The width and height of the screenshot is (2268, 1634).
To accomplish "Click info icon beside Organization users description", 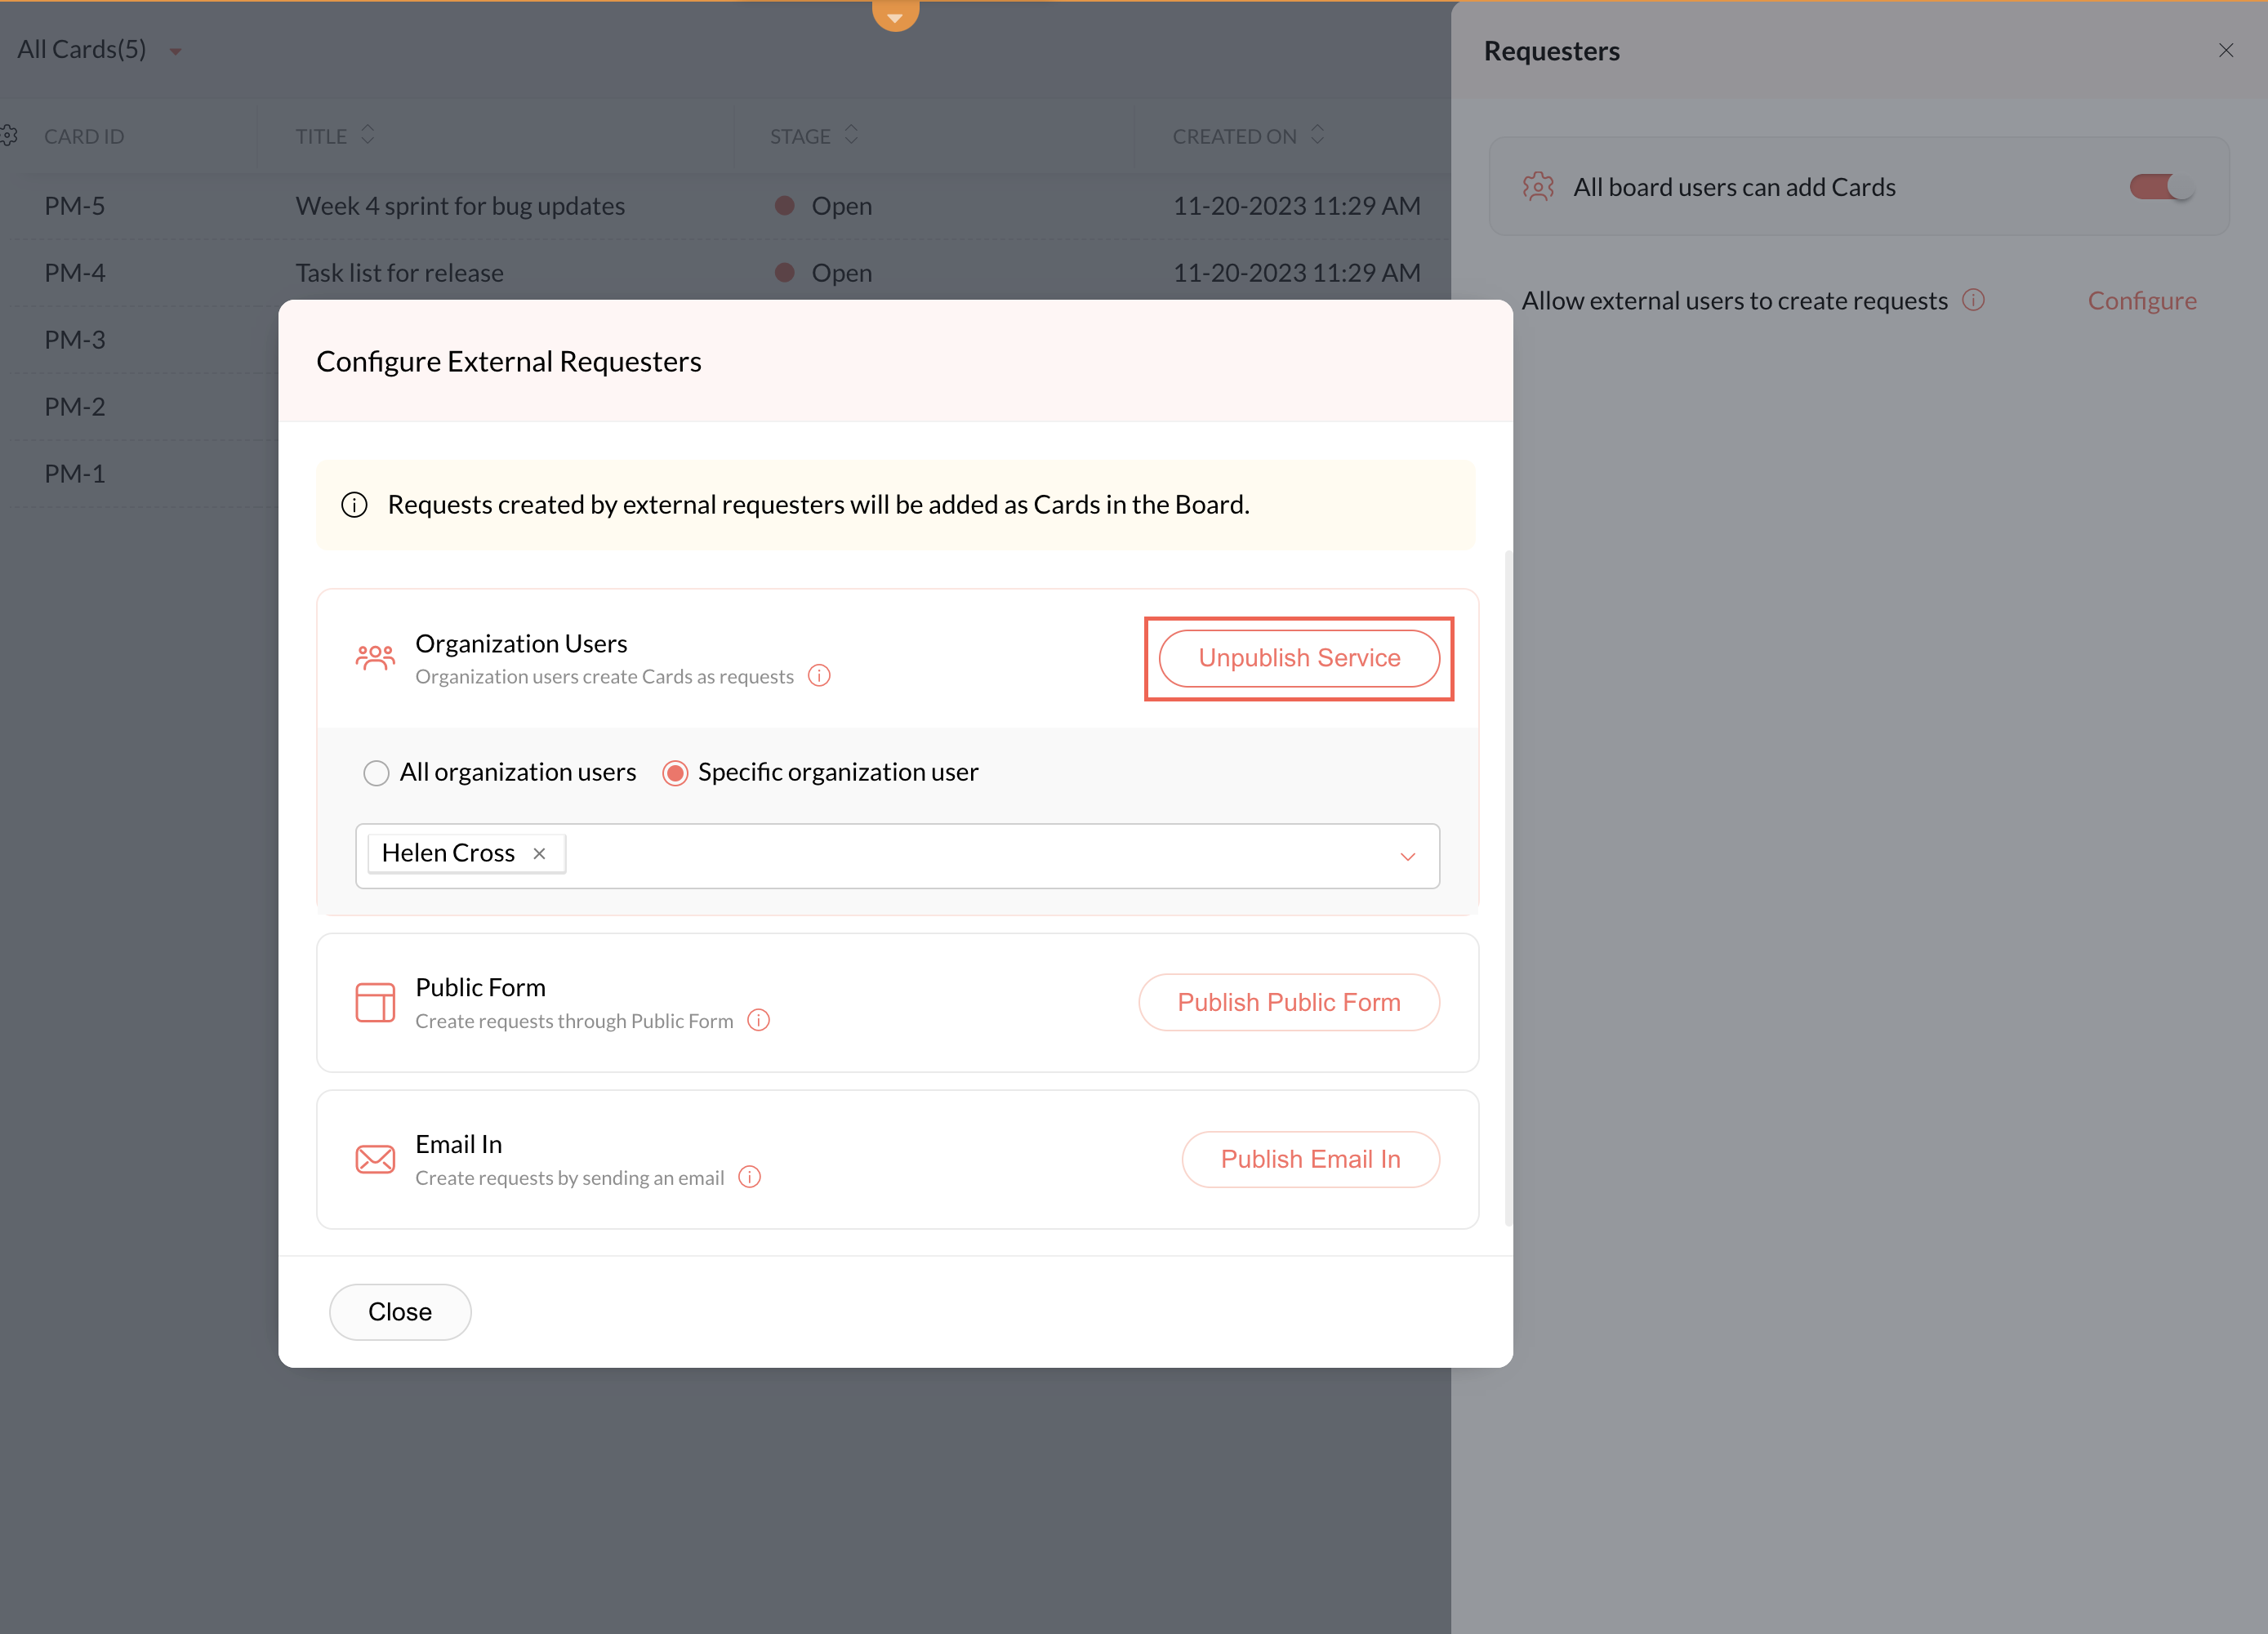I will (819, 676).
